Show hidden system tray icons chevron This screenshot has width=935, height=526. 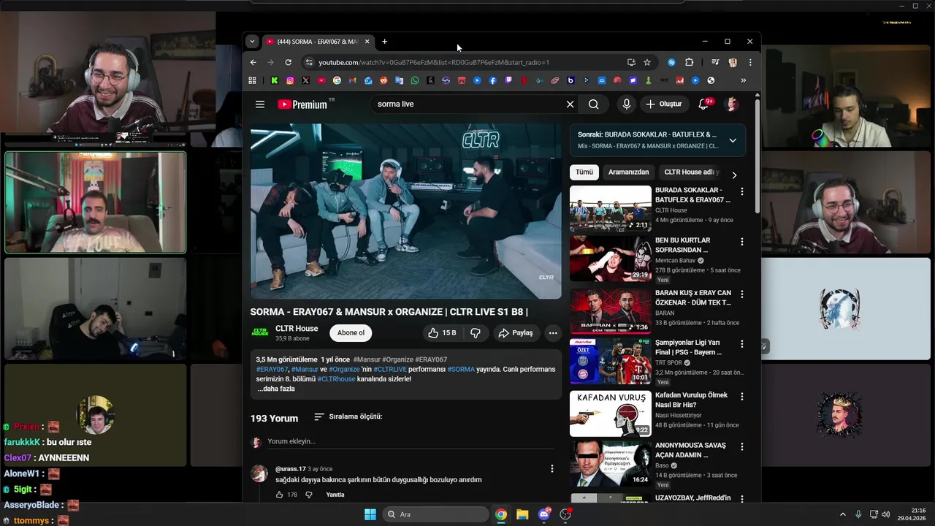tap(842, 514)
